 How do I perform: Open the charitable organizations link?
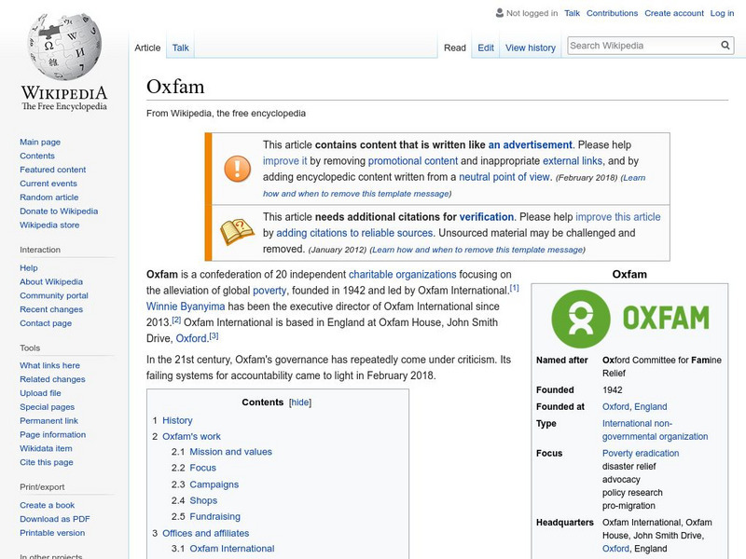pyautogui.click(x=403, y=274)
